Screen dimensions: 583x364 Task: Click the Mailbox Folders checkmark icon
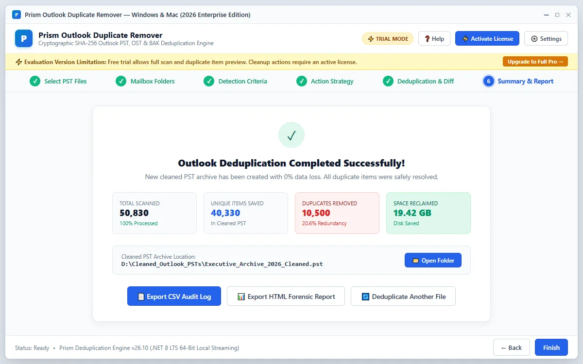(121, 81)
